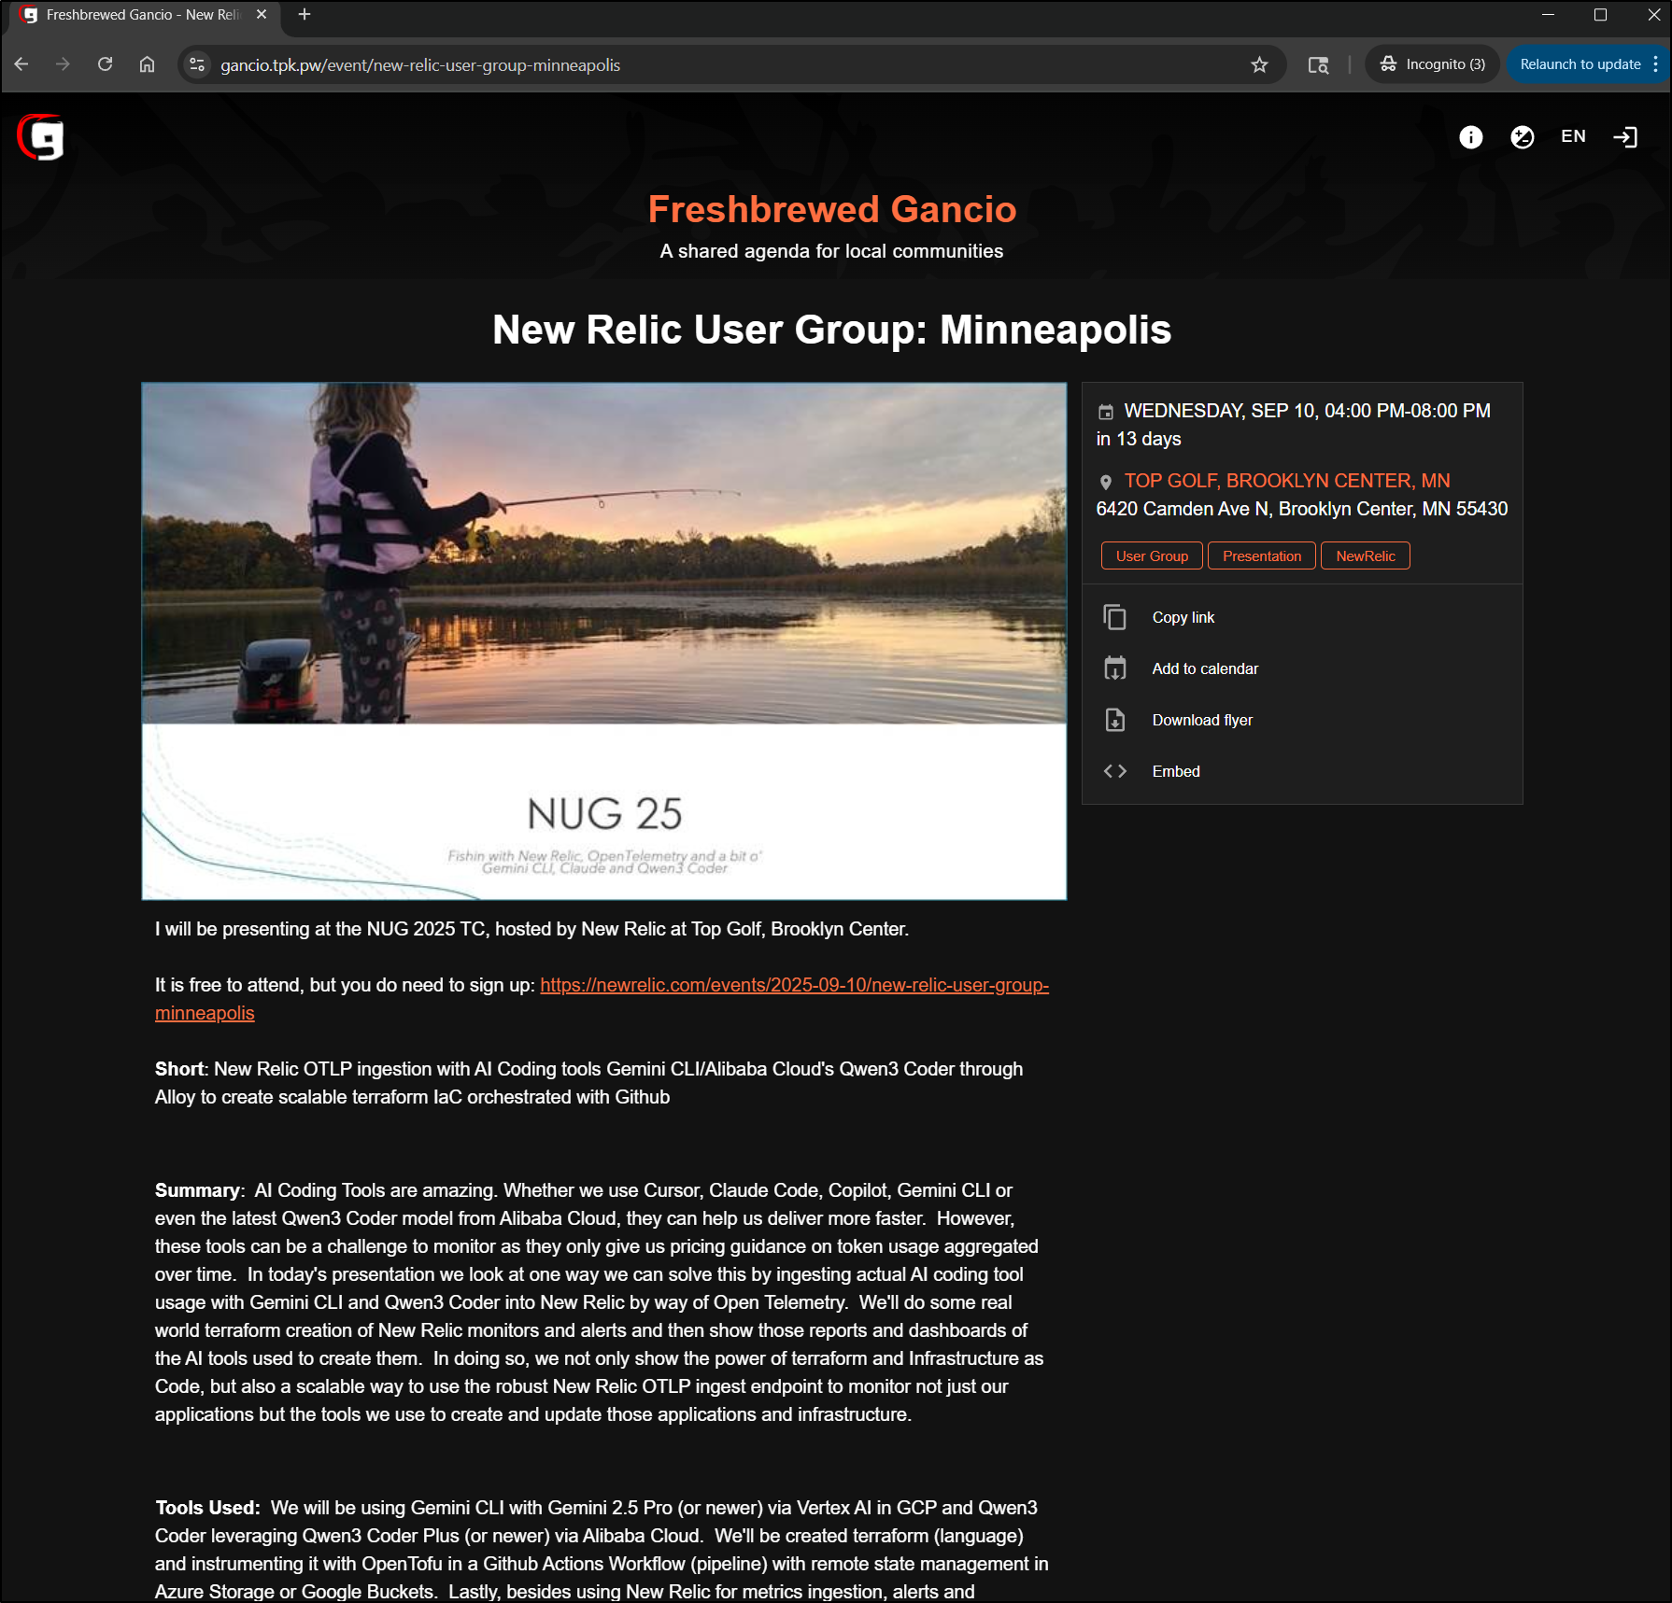This screenshot has height=1603, width=1672.
Task: Open a new tab
Action: [305, 14]
